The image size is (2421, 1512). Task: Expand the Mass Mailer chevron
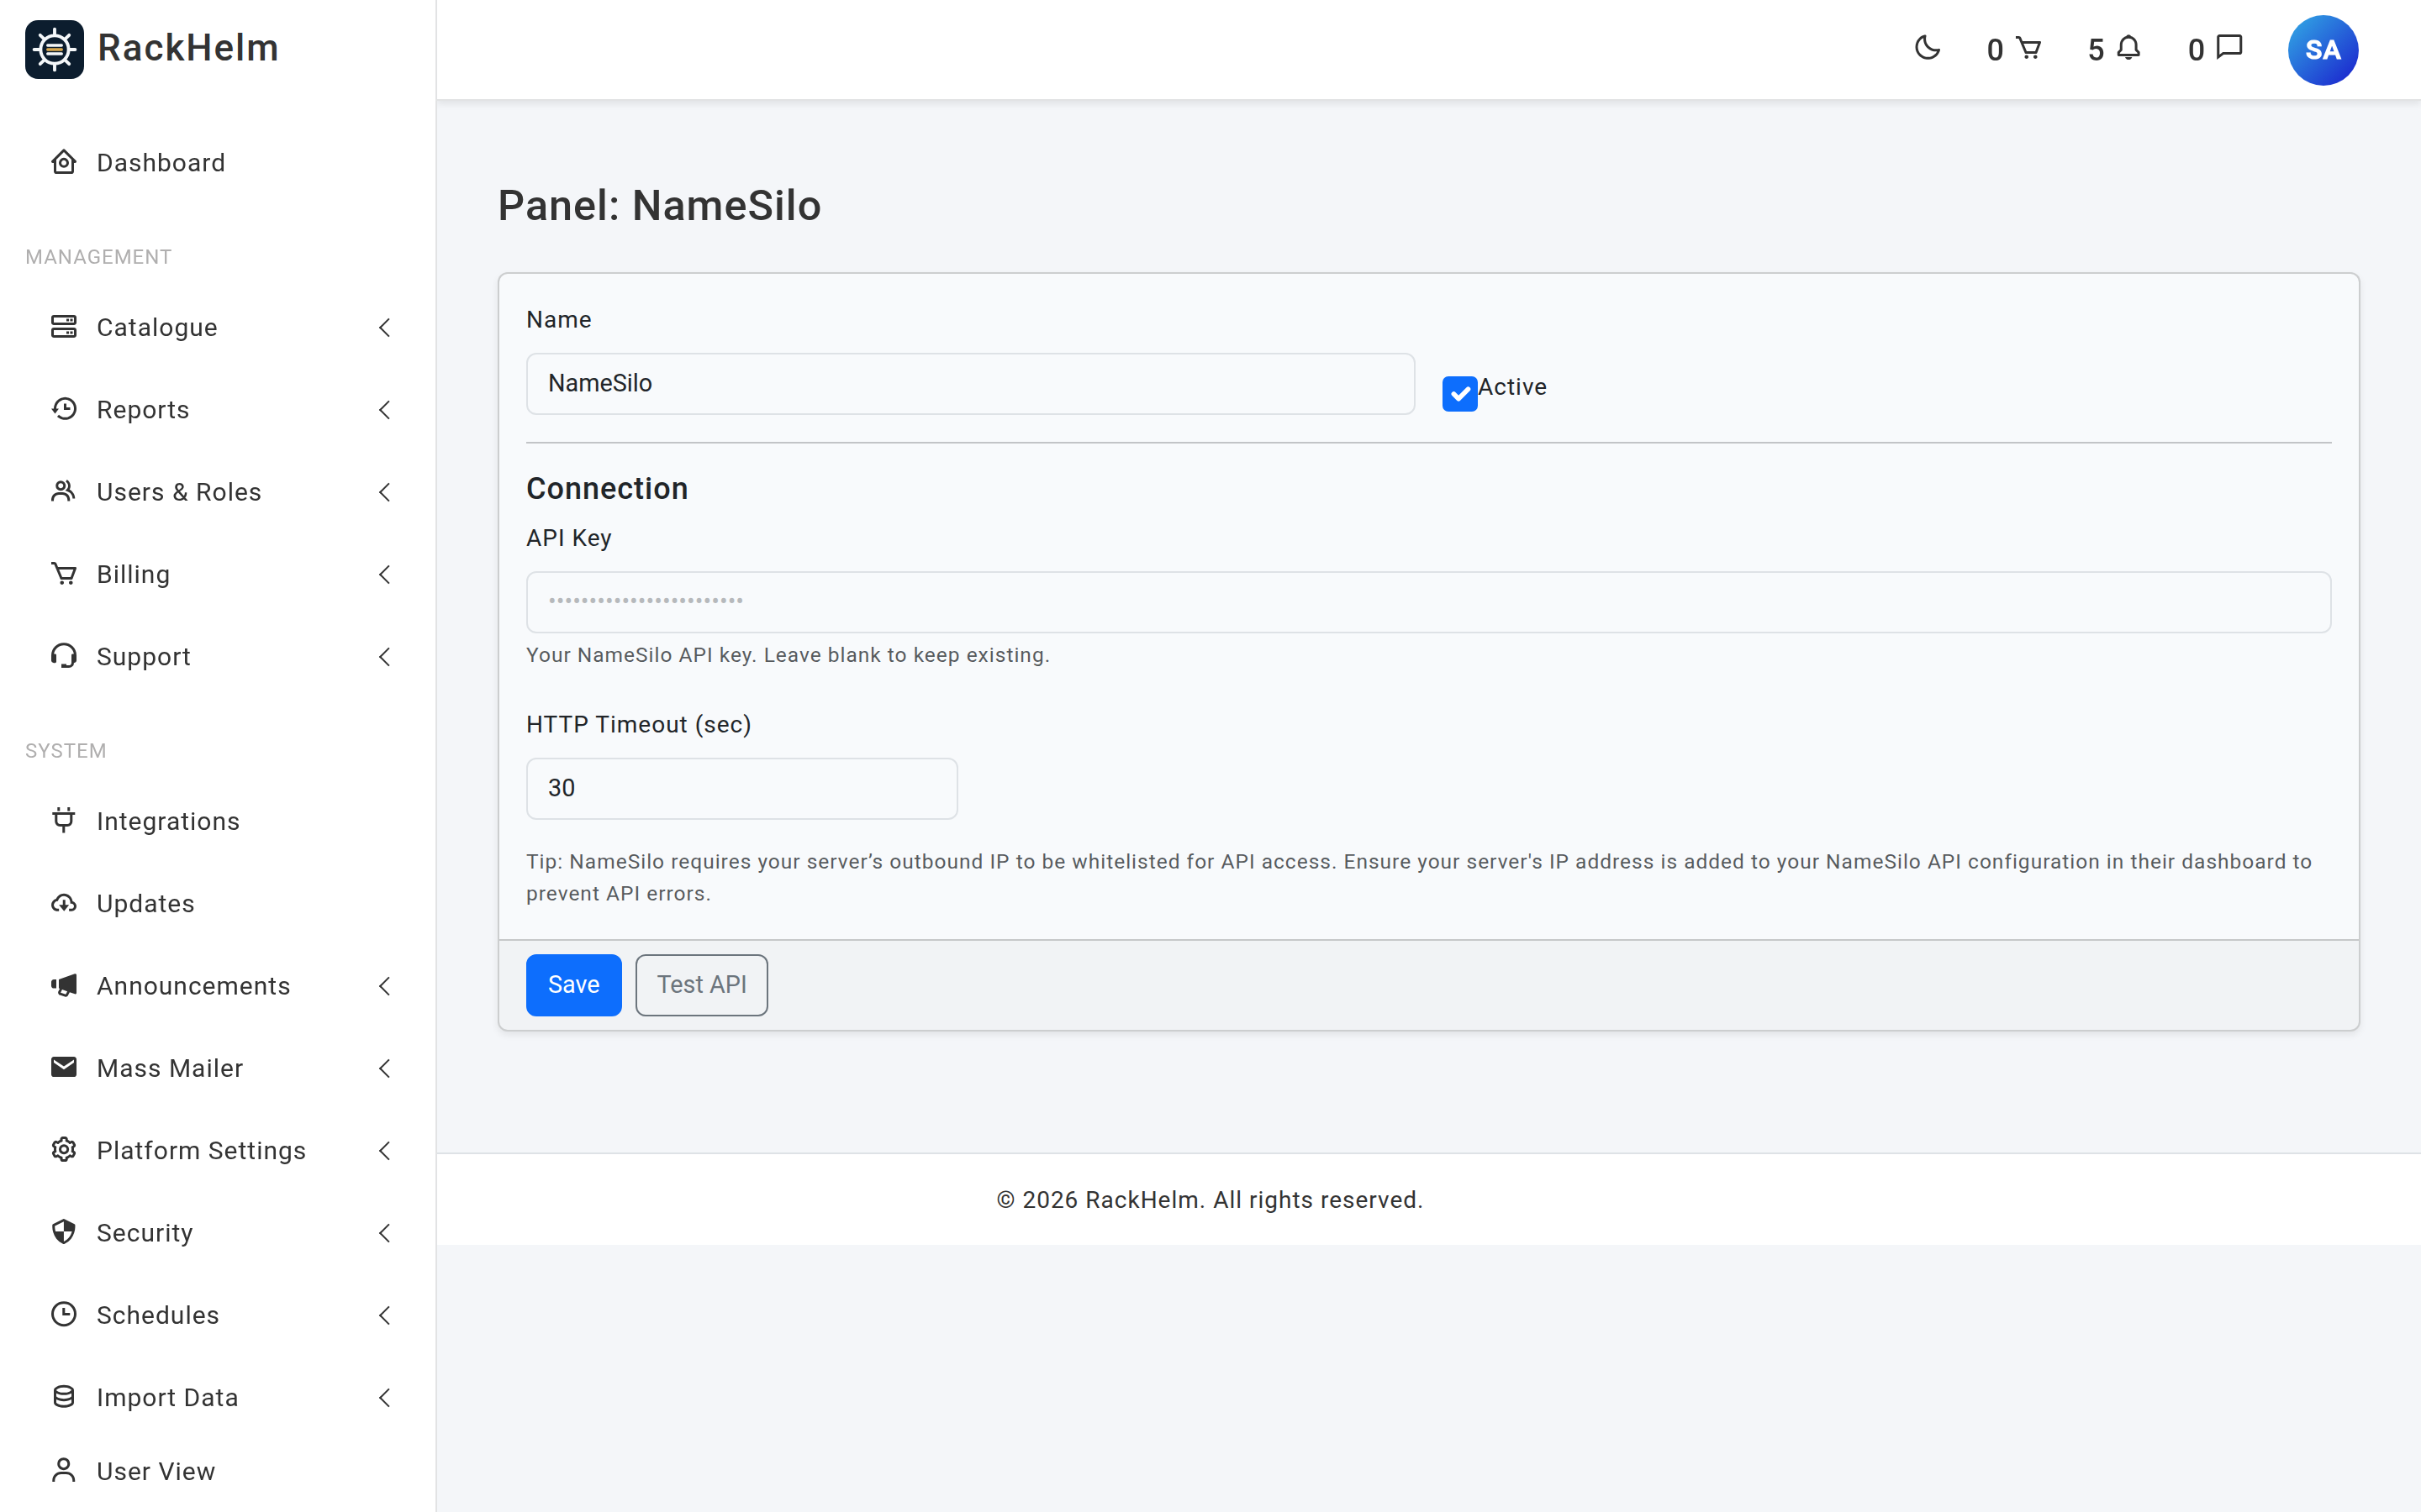(385, 1068)
